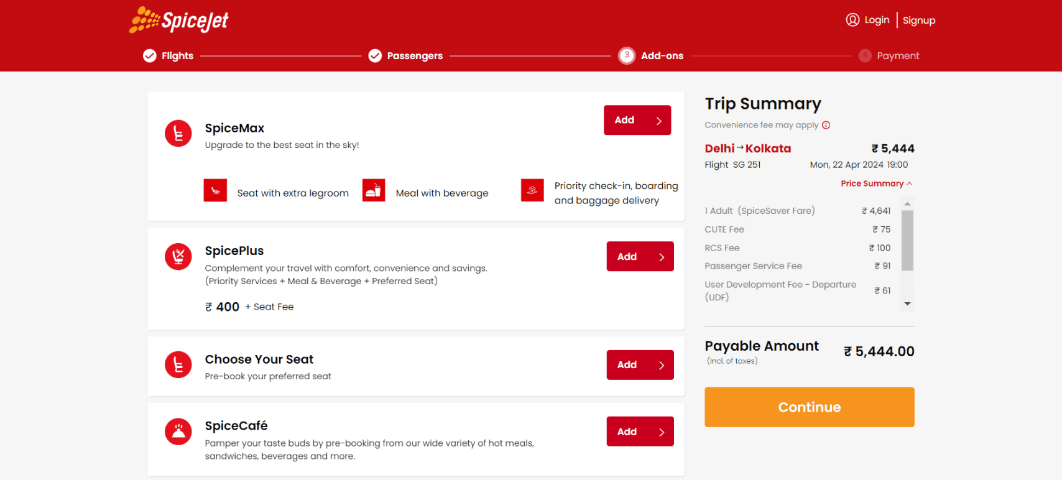Click the price summary scrollbar down arrow
The width and height of the screenshot is (1062, 480).
tap(907, 303)
